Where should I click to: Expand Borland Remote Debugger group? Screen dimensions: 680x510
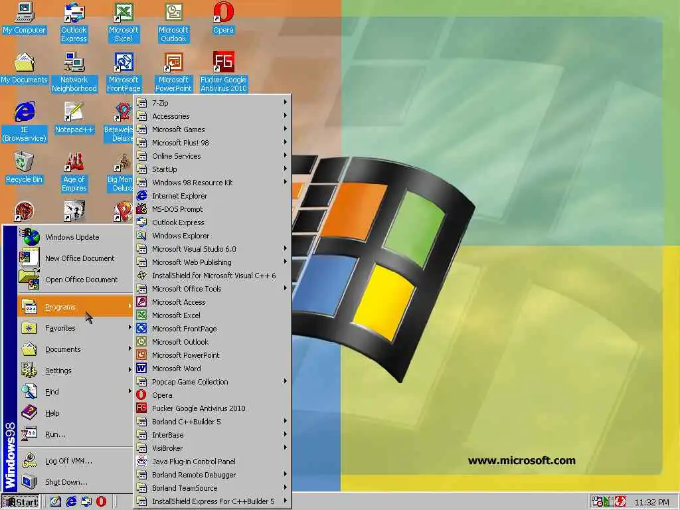pos(212,475)
